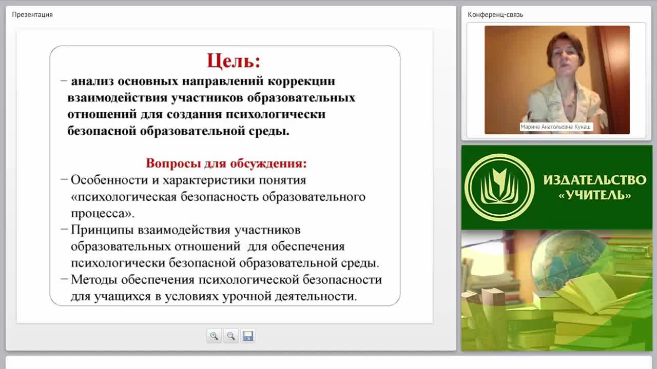Click the globe in the books banner

(x=569, y=259)
